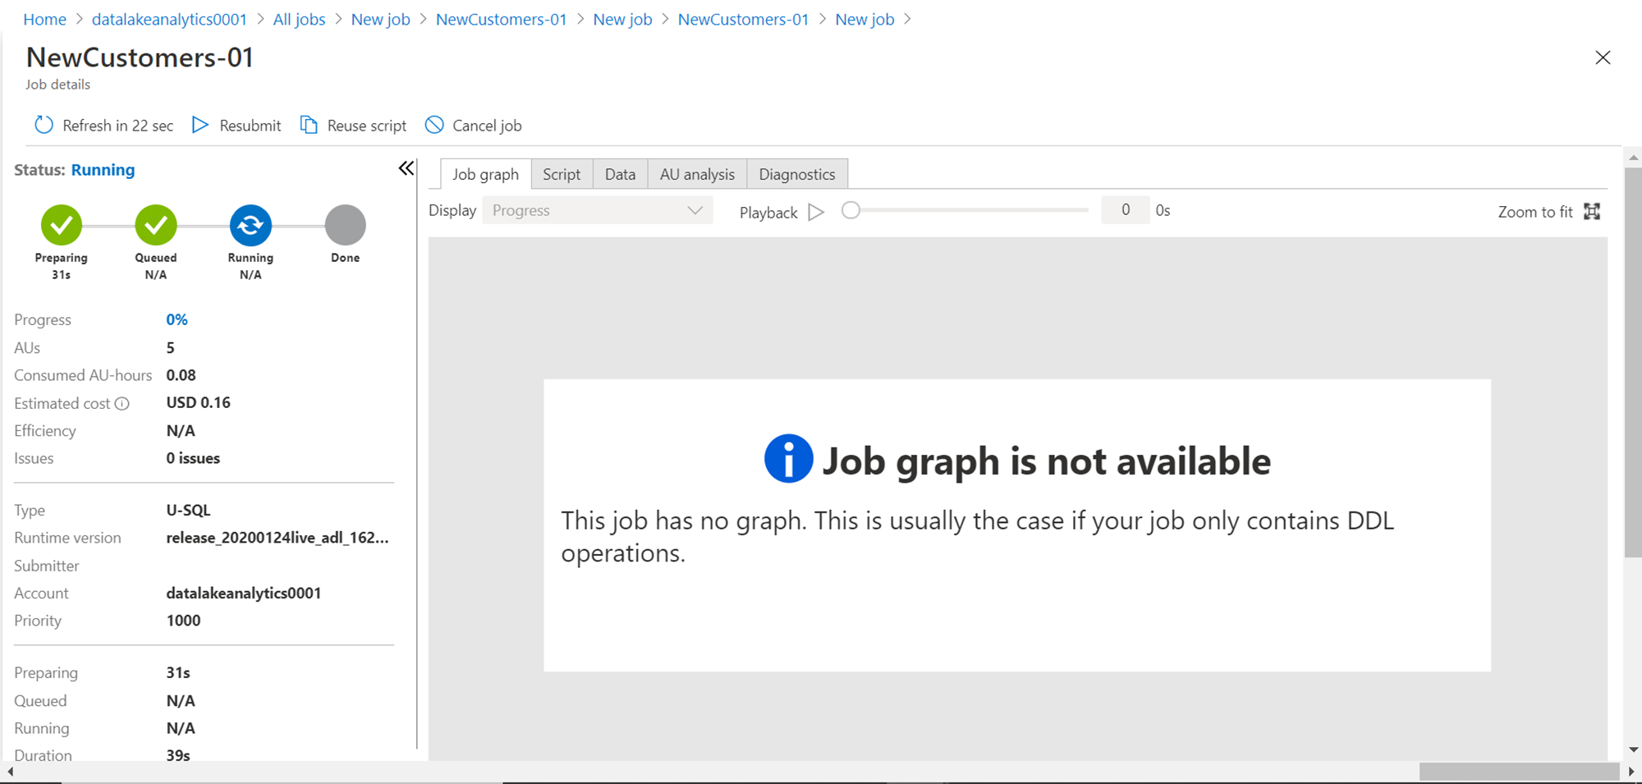This screenshot has width=1642, height=784.
Task: Open the Data tab
Action: (620, 174)
